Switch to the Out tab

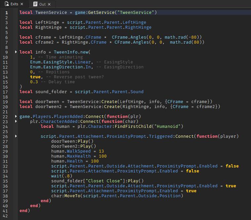tap(42, 4)
